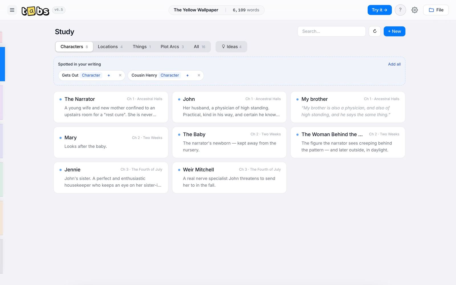Image resolution: width=456 pixels, height=285 pixels.
Task: Add Gets Out character with plus icon
Action: click(109, 76)
